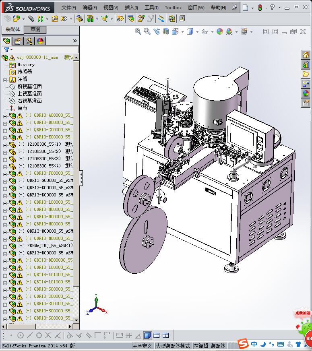This screenshot has height=351, width=312.
Task: Click the Edit Appearance color sphere icon
Action: point(219,31)
